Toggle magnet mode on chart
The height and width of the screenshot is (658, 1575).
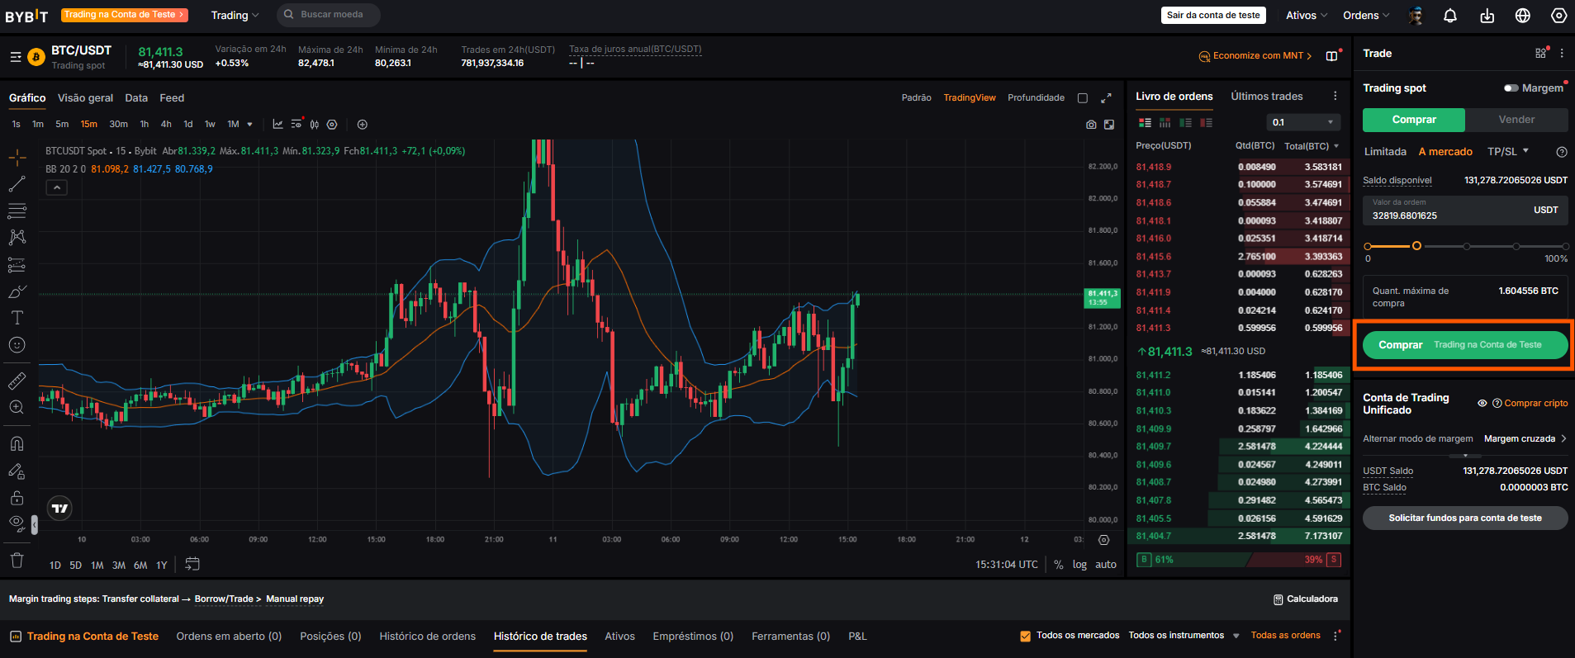tap(17, 443)
